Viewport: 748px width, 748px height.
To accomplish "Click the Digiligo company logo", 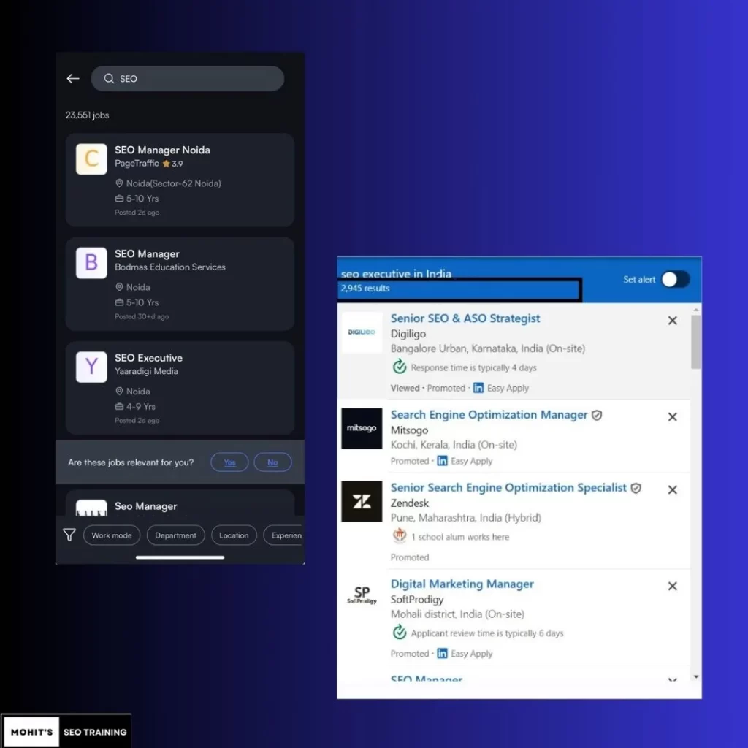I will coord(362,332).
